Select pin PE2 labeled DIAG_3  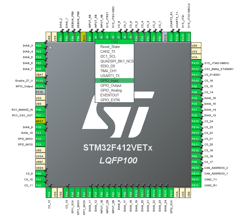(40, 46)
